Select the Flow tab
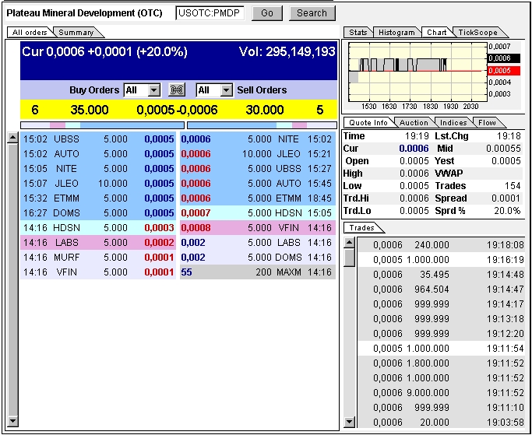The image size is (532, 435). pos(488,122)
